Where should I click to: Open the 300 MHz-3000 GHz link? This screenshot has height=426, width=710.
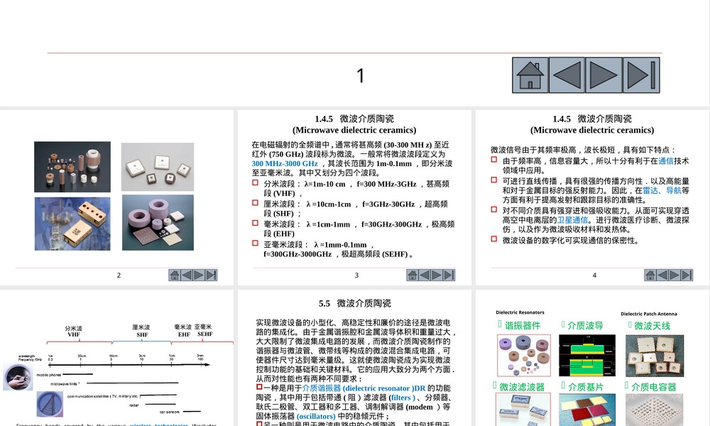(x=285, y=163)
